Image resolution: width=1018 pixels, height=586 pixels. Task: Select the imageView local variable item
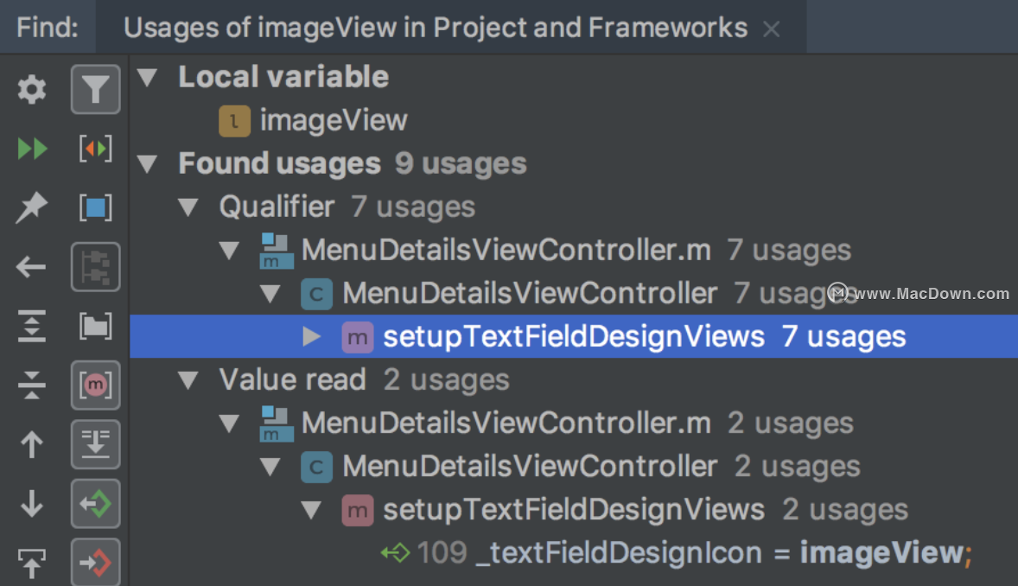(333, 120)
